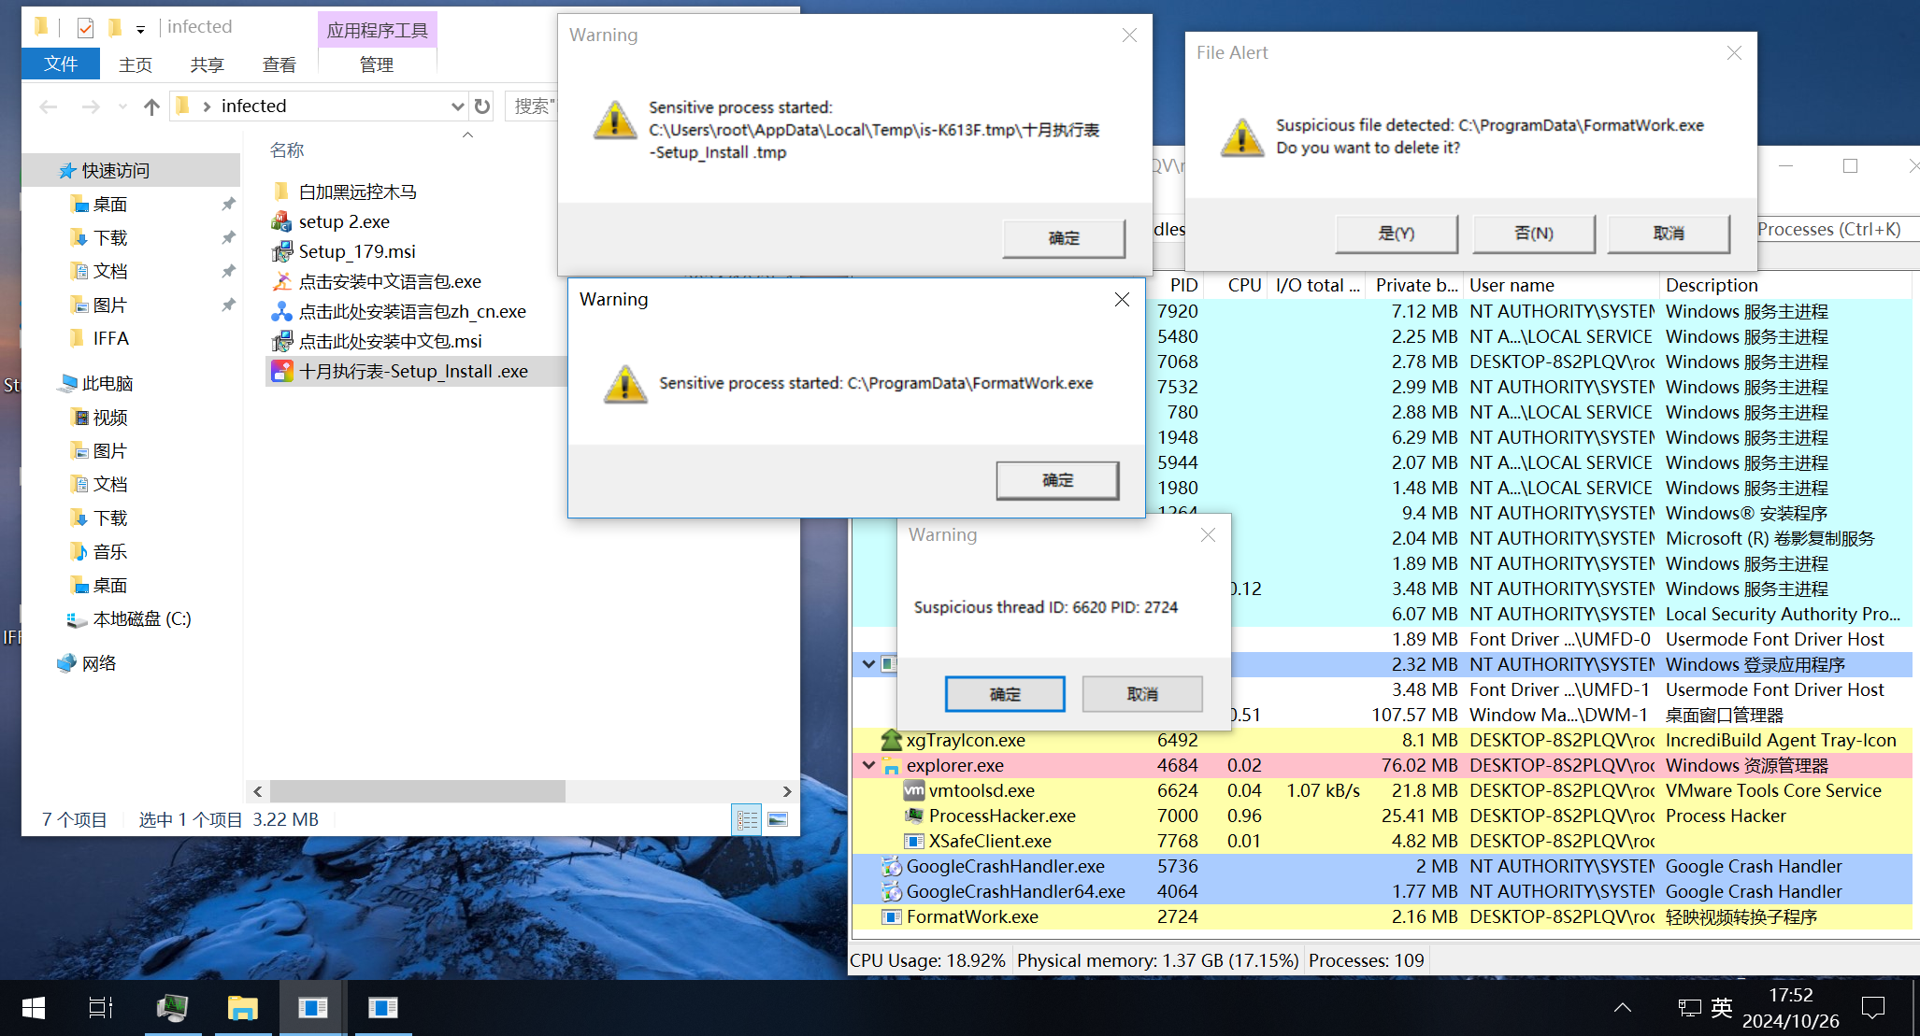Click the Explorer search box

[533, 106]
